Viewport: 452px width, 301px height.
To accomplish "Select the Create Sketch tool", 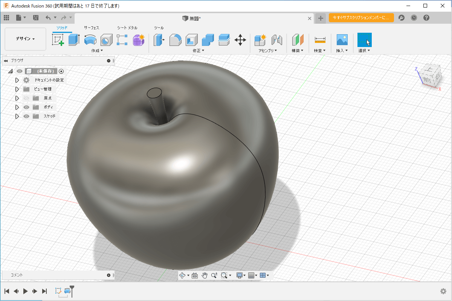I will [58, 40].
